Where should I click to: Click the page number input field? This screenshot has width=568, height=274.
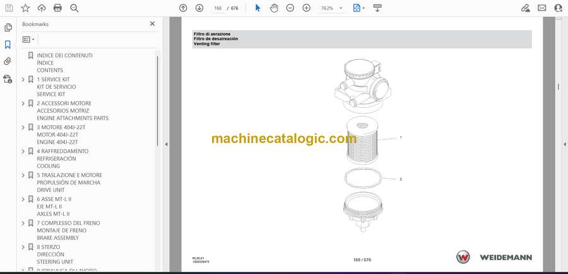(219, 8)
